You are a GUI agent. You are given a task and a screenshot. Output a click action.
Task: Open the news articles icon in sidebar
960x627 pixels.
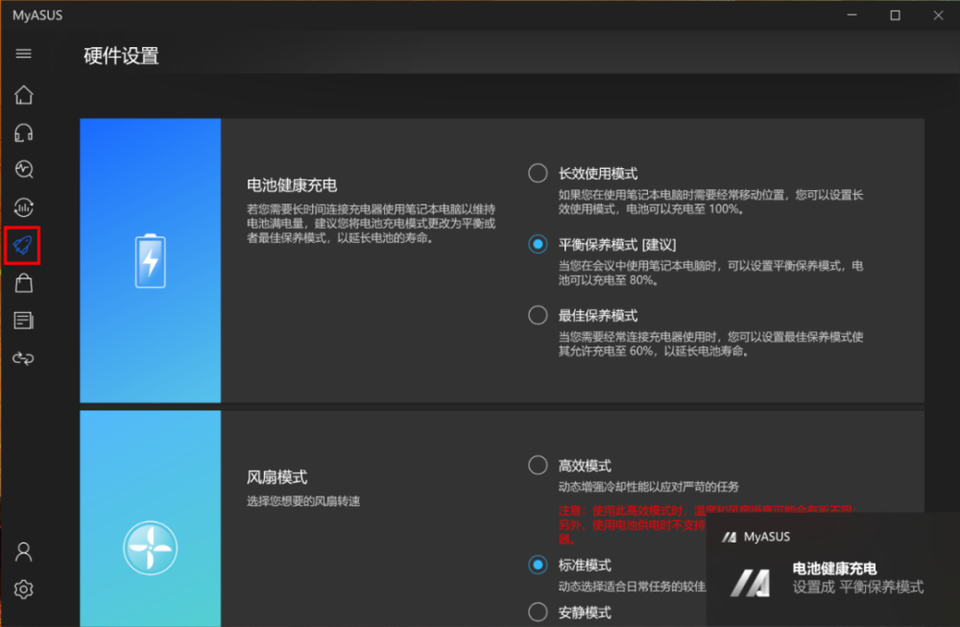(23, 321)
